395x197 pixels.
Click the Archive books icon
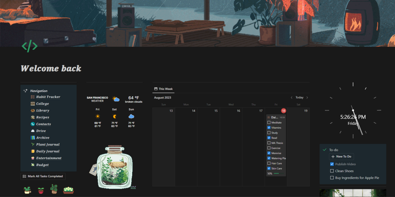point(33,138)
